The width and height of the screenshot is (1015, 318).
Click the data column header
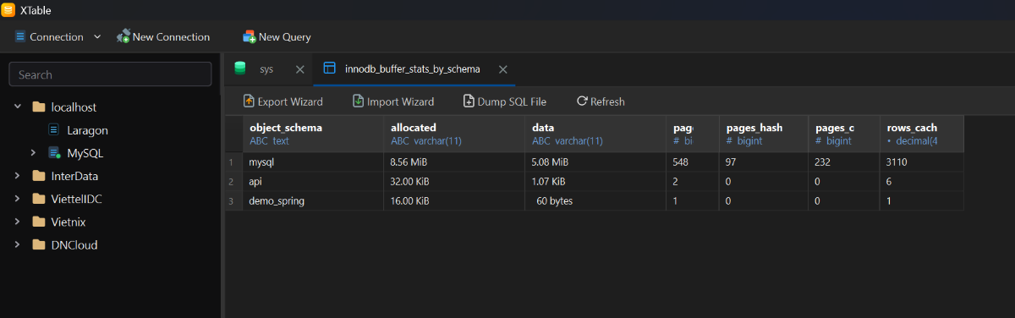pyautogui.click(x=595, y=134)
